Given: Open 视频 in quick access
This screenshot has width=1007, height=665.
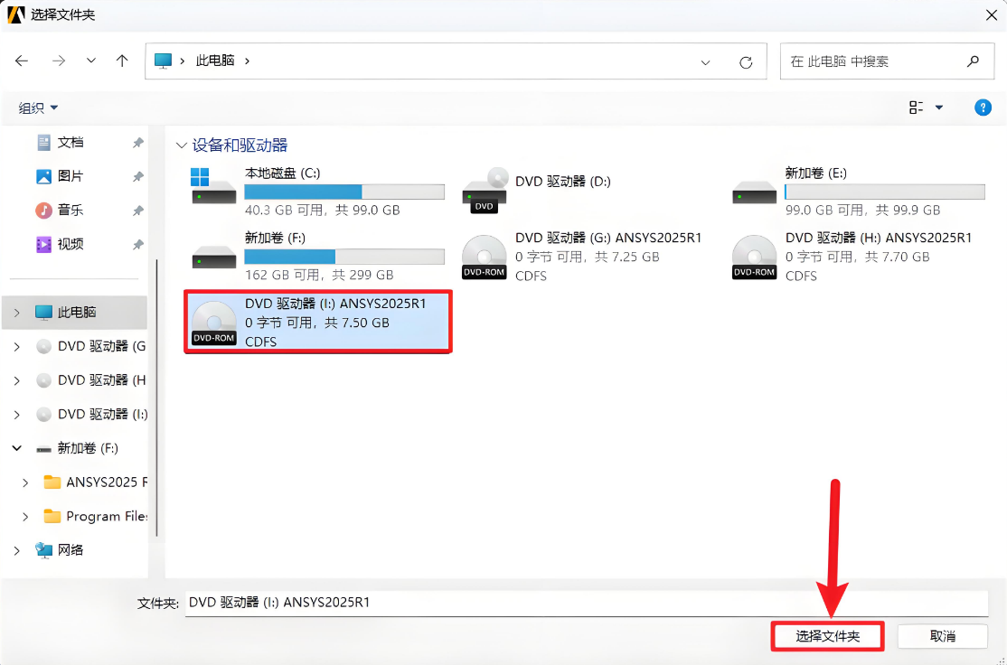Looking at the screenshot, I should tap(70, 244).
